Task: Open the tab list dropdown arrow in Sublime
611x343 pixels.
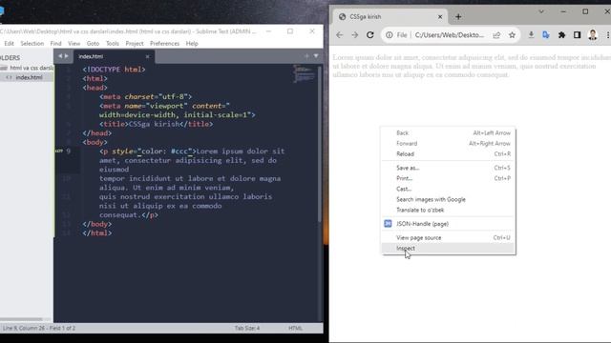Action: (316, 56)
